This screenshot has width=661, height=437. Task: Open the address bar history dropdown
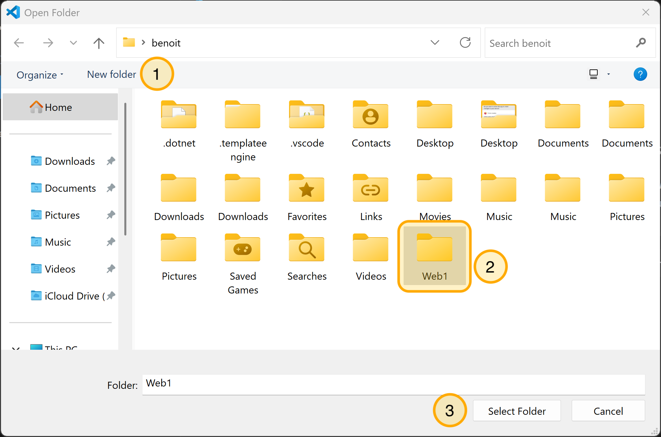435,42
